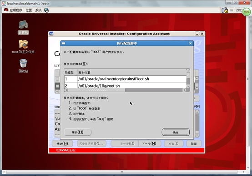Click the green 66% indicator circle

(247, 12)
